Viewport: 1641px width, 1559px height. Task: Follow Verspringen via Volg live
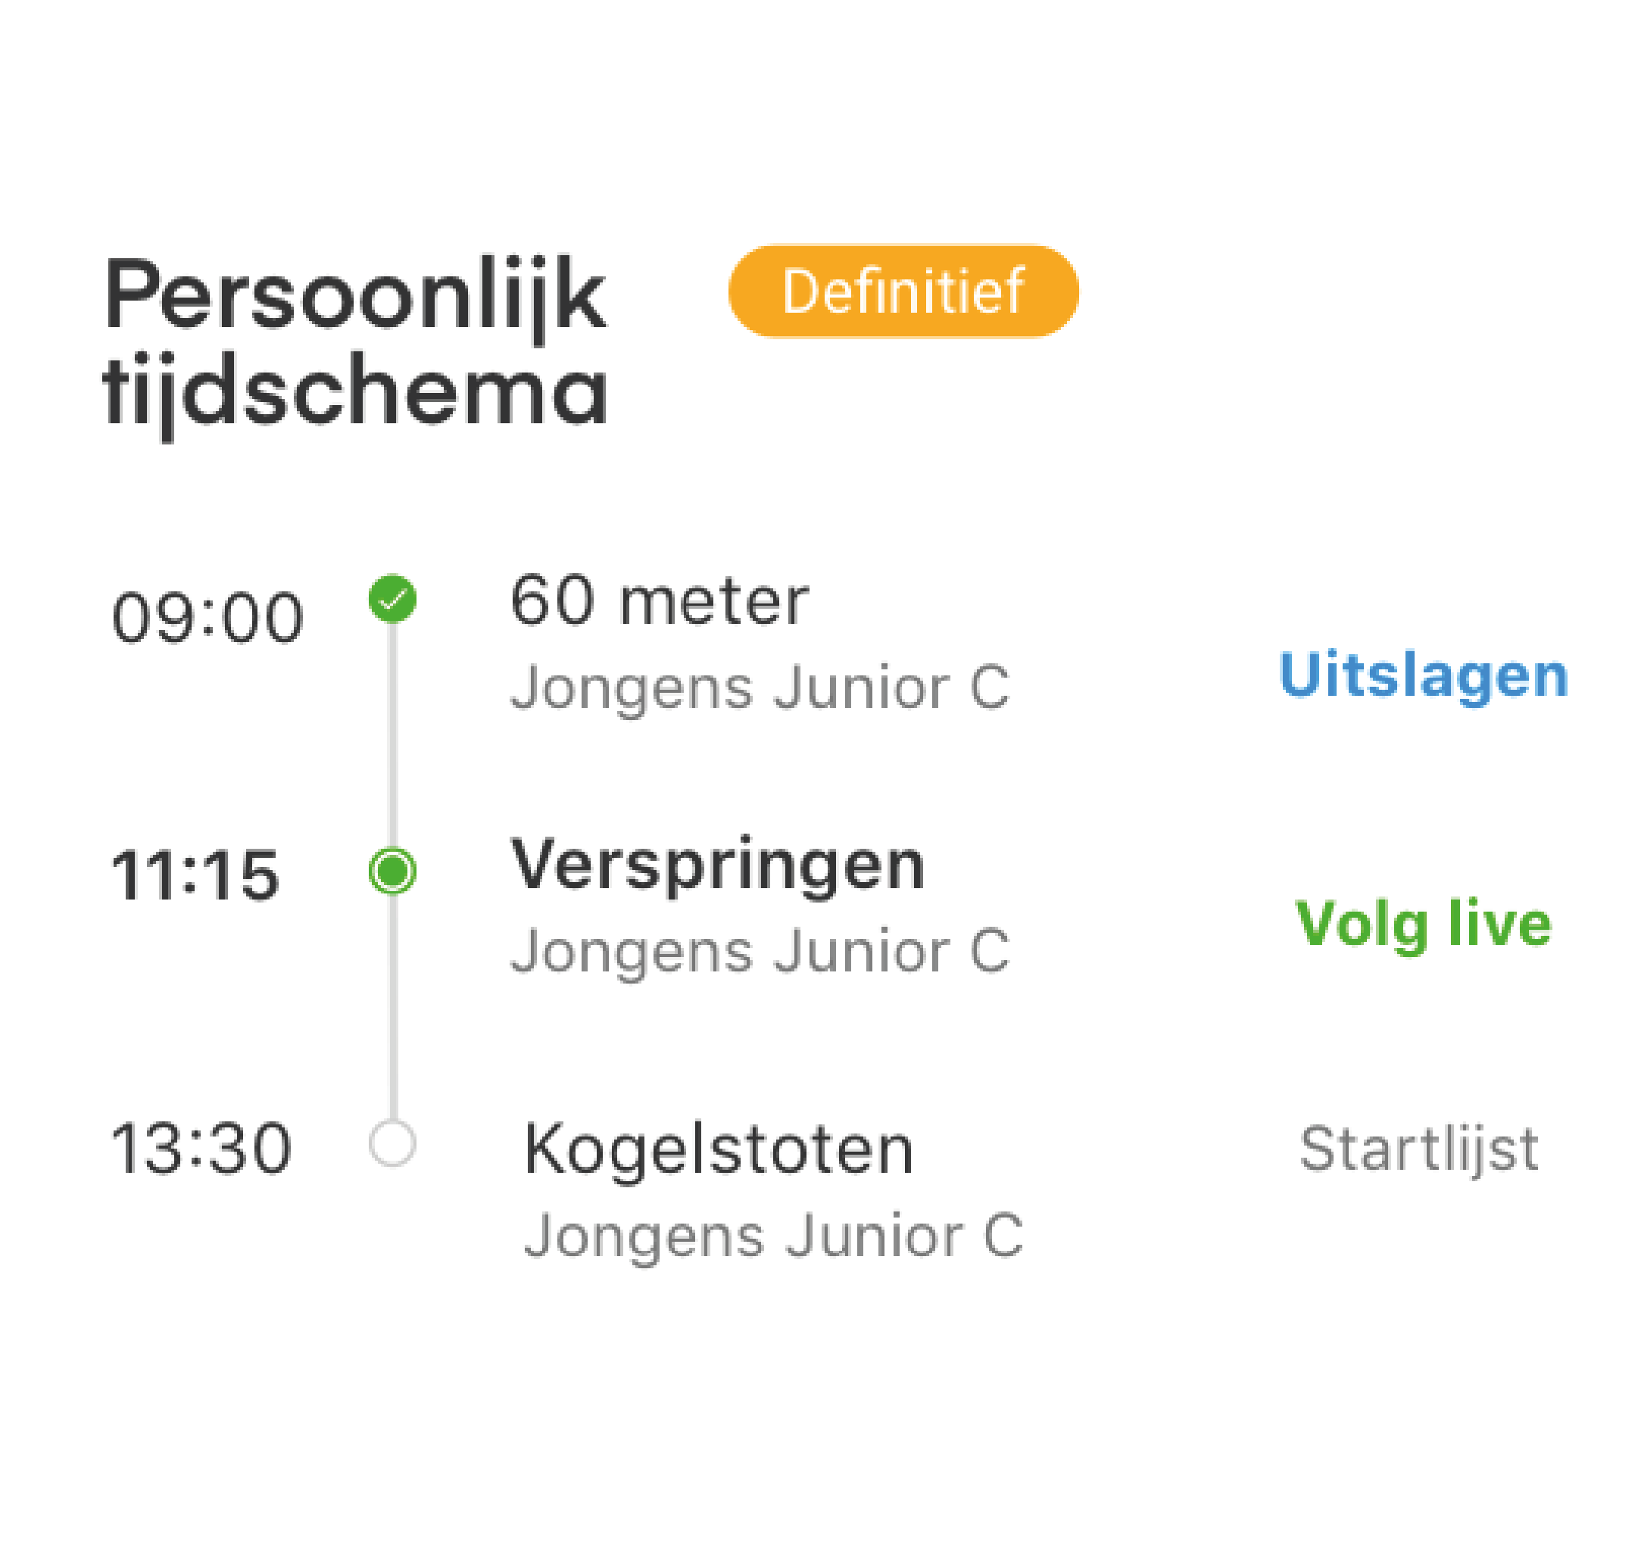(x=1422, y=923)
